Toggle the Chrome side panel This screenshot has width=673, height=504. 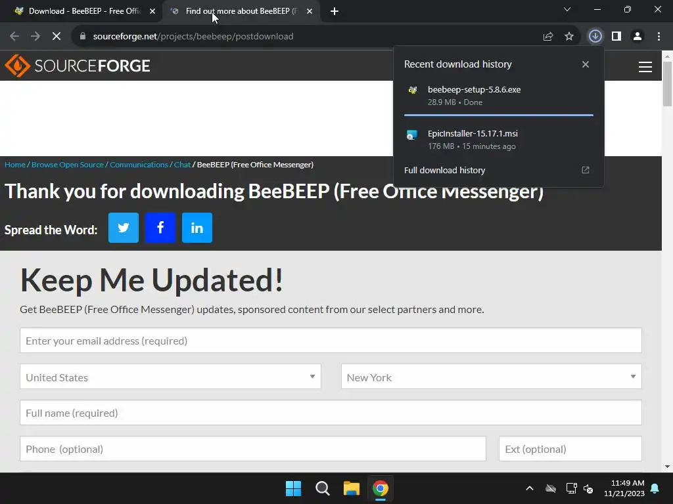(616, 36)
